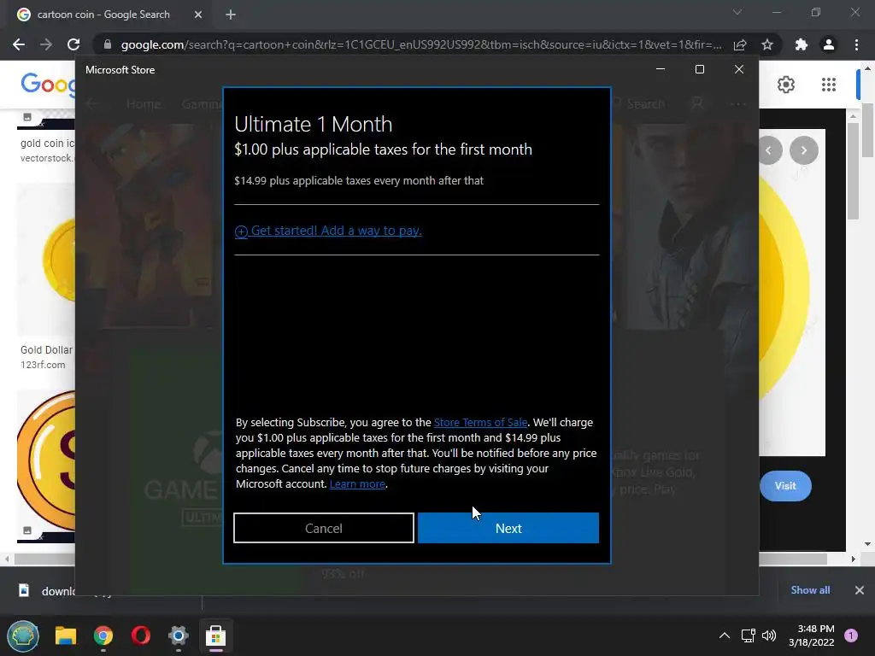This screenshot has width=875, height=656.
Task: Minimize the Microsoft Store window
Action: [x=661, y=69]
